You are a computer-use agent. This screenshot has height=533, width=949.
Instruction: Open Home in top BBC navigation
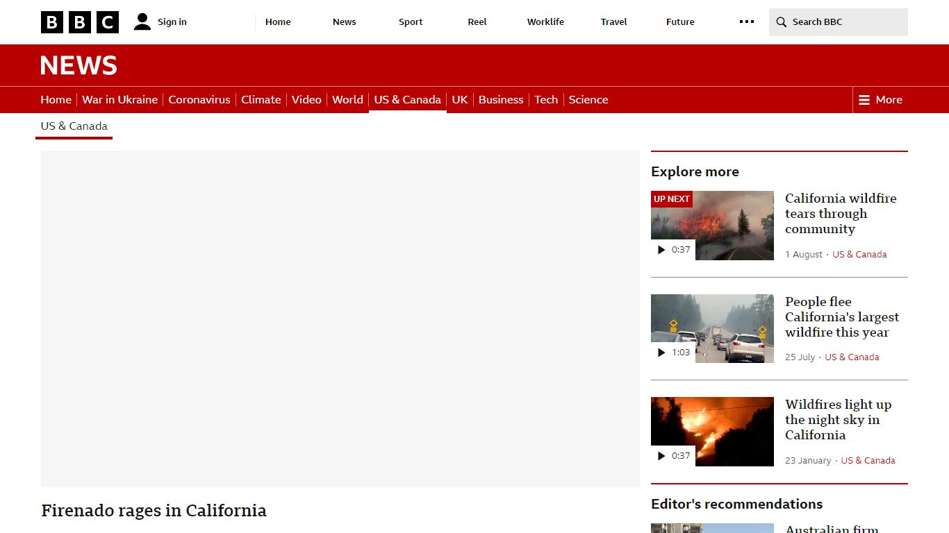[x=278, y=22]
